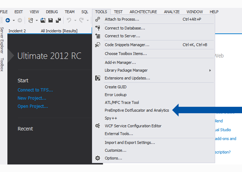Image resolution: width=242 pixels, height=172 pixels.
Task: Select Error Lookup menu entry
Action: click(153, 95)
